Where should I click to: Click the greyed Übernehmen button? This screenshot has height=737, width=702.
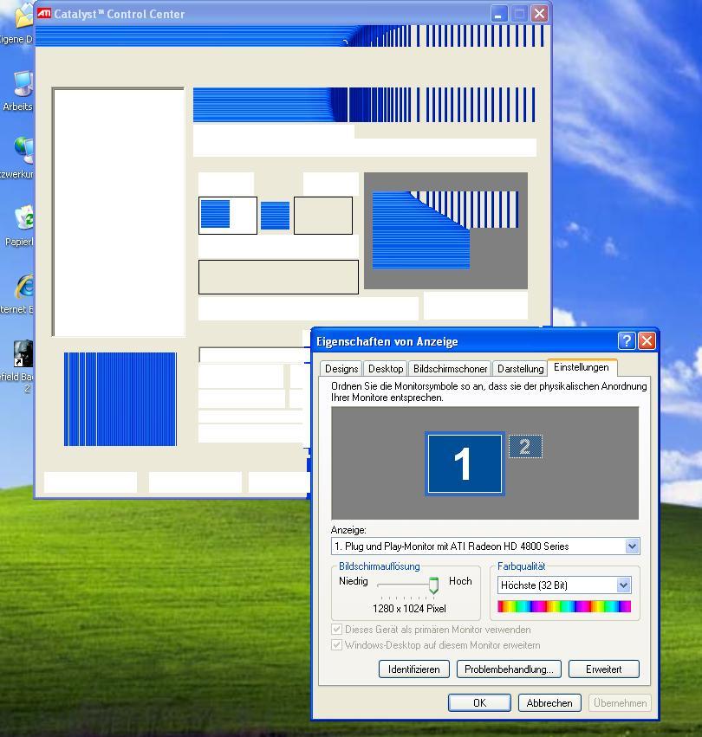point(620,702)
